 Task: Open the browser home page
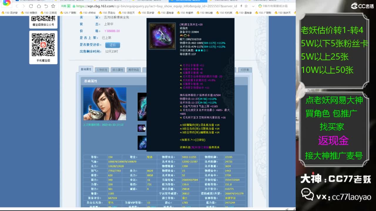(x=38, y=6)
